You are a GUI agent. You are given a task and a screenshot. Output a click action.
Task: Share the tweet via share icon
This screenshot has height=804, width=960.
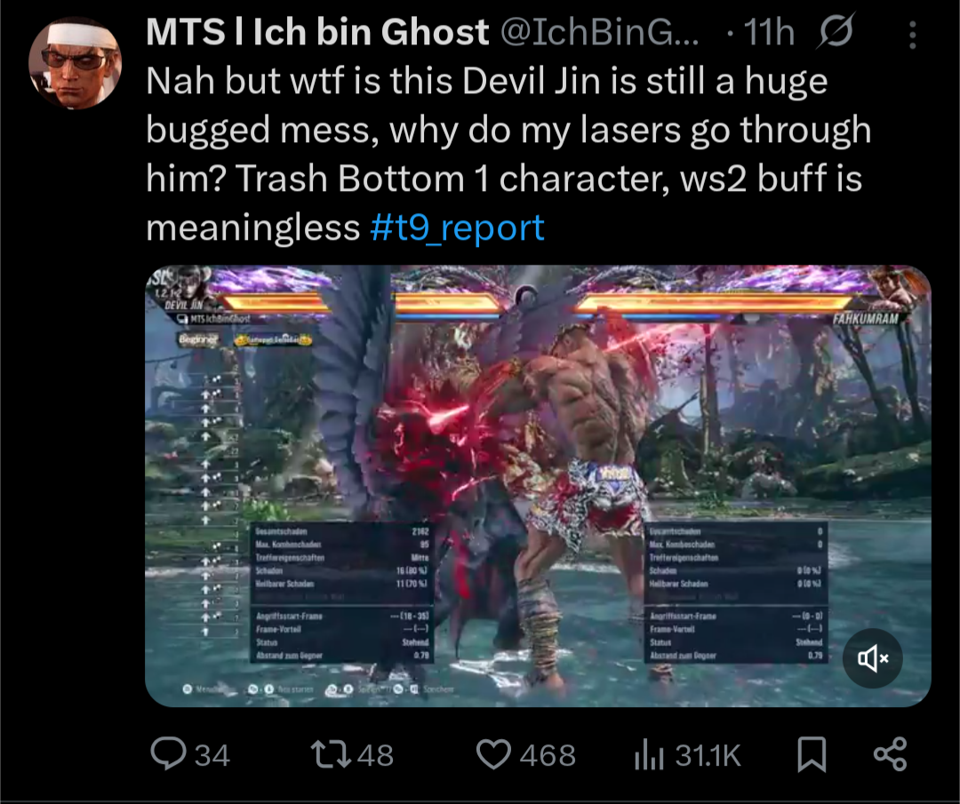click(x=890, y=754)
